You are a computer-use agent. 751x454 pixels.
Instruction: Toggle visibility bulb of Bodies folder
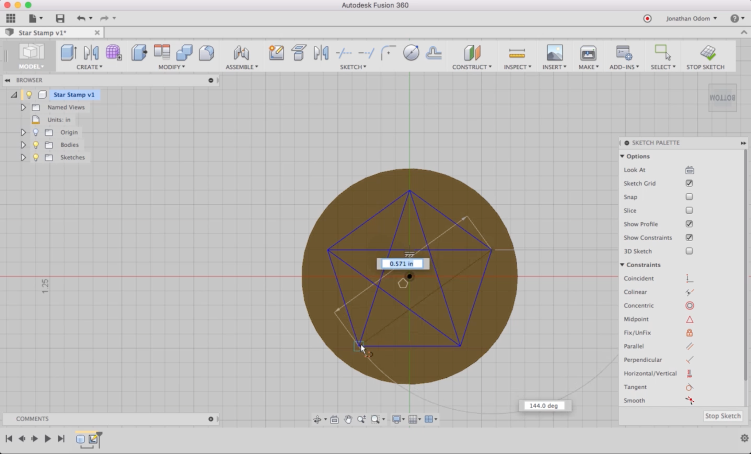36,145
